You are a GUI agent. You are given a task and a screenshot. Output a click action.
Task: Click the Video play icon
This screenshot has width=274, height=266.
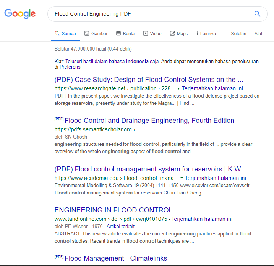click(x=145, y=33)
